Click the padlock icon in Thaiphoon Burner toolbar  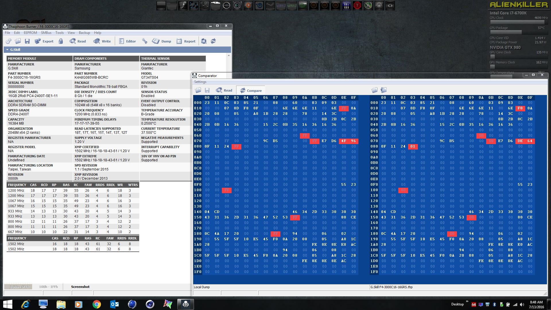pyautogui.click(x=61, y=41)
